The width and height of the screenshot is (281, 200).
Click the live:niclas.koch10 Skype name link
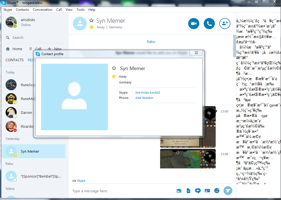[x=148, y=93]
